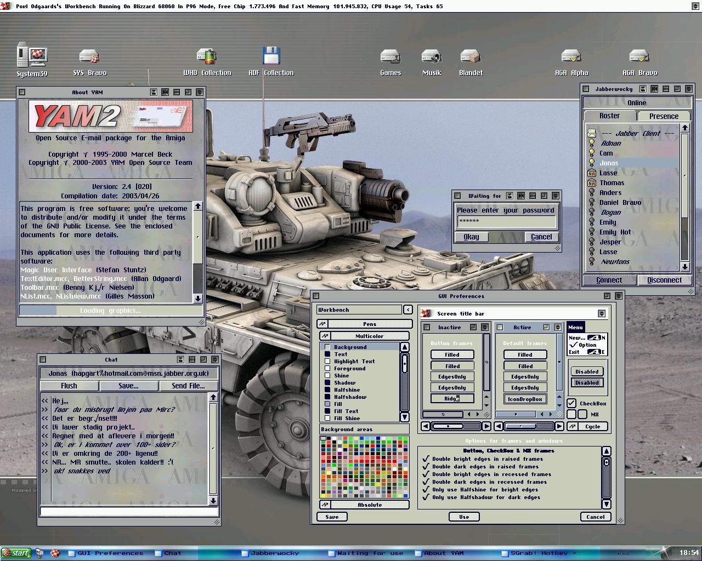Toggle Only use Halfshadow for dark edges

(426, 497)
